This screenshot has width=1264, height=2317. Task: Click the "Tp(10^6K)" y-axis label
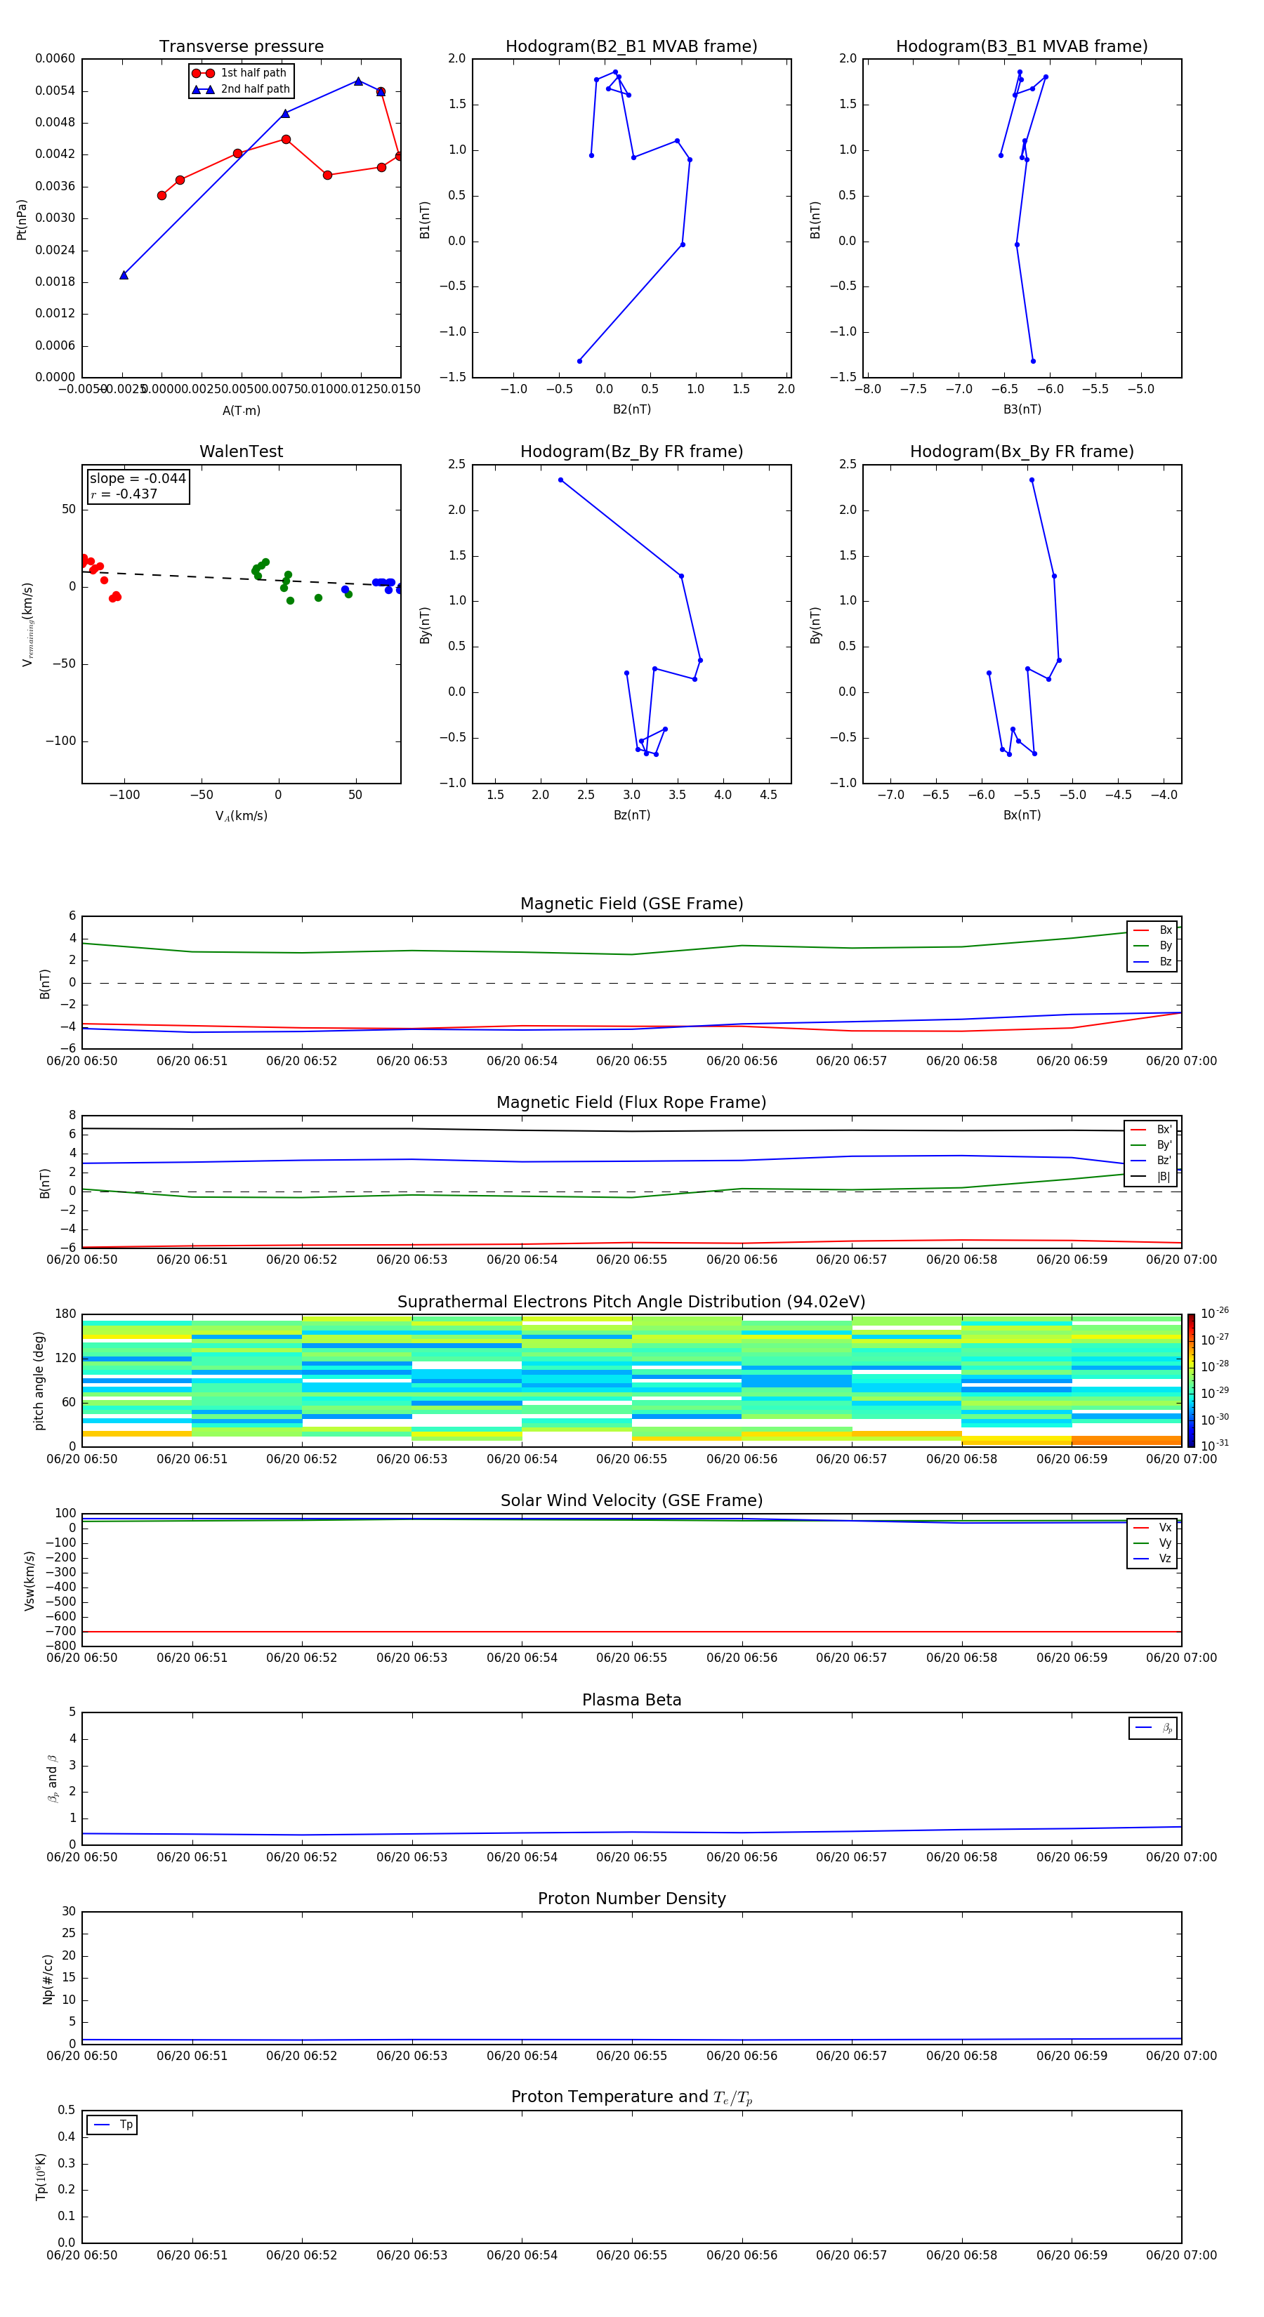(x=41, y=2177)
